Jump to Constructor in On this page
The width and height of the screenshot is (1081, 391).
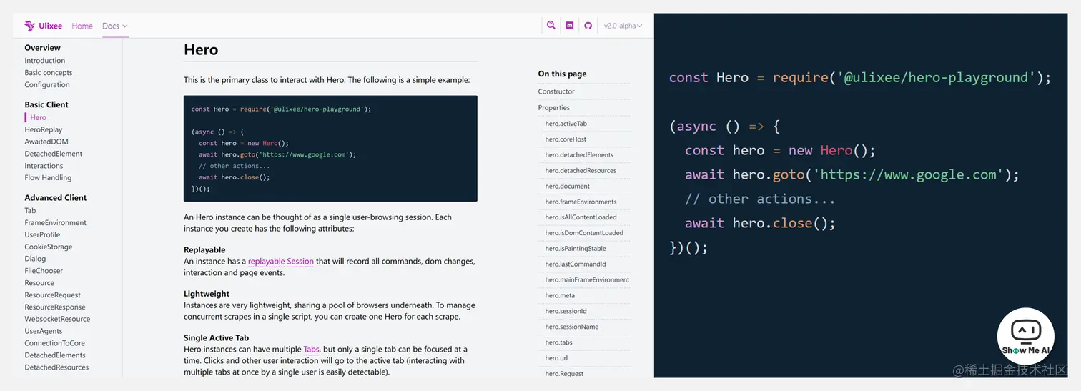[556, 91]
